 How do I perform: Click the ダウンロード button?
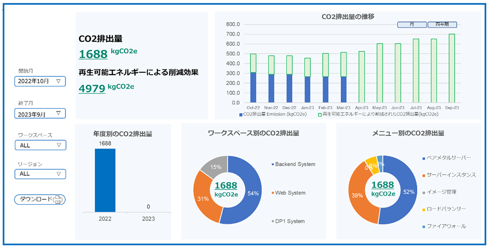point(40,199)
